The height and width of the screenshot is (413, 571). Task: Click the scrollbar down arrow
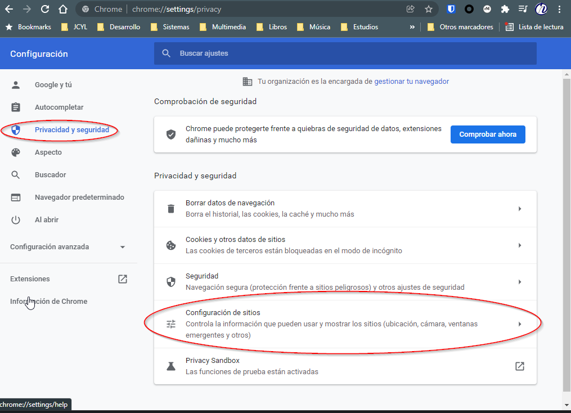[566, 405]
